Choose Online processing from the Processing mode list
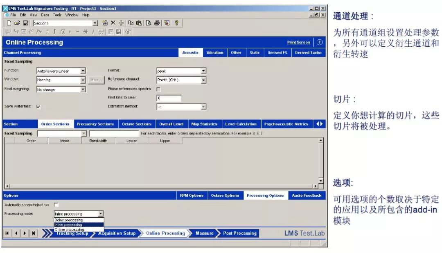This screenshot has height=253, width=442. tap(79, 230)
